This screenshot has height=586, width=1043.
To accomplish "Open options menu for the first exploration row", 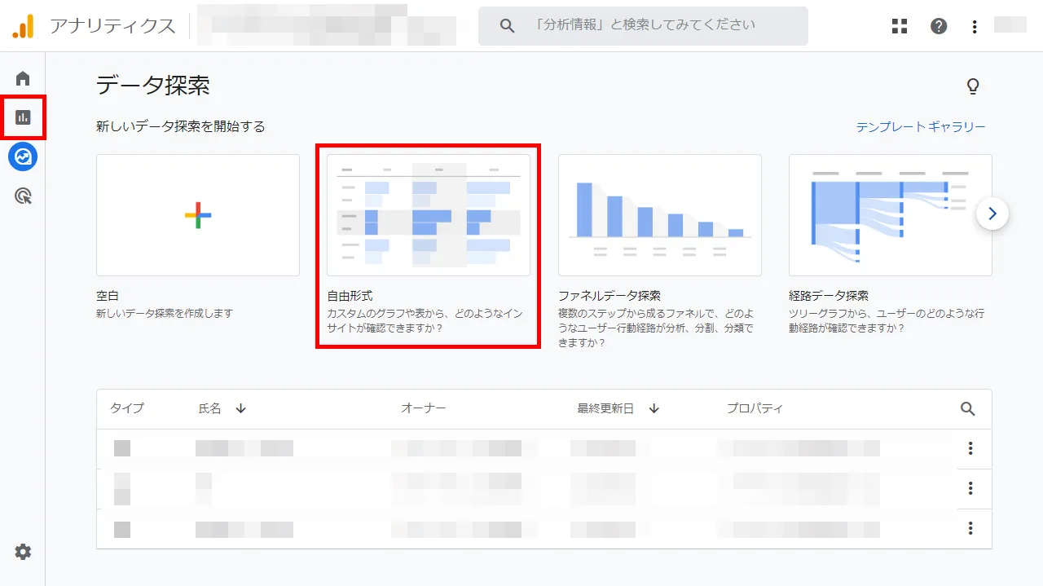I will (x=970, y=448).
